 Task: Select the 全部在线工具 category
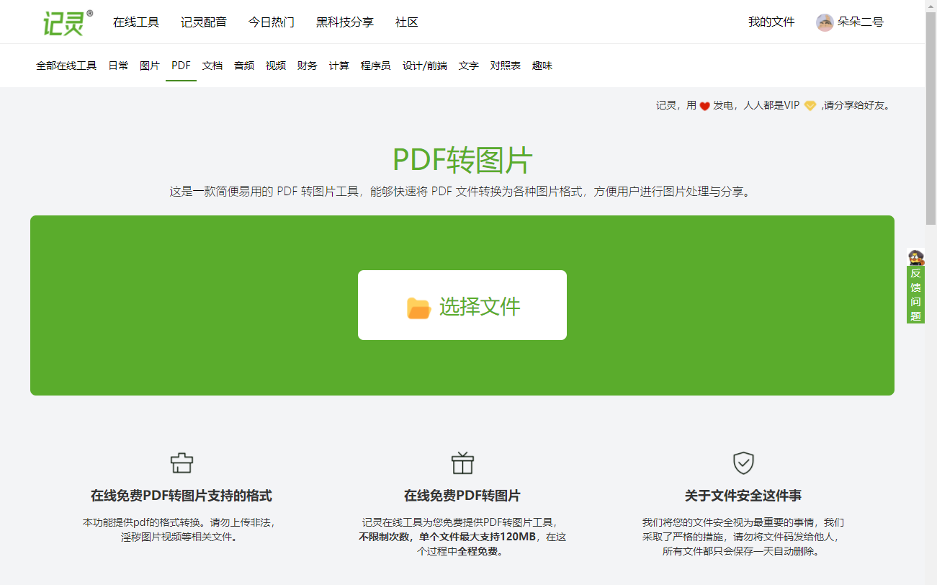[66, 66]
